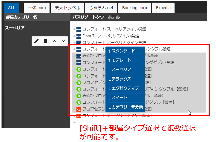Switch to the じゃらん.net tab
216x142 pixels.
pos(101,8)
